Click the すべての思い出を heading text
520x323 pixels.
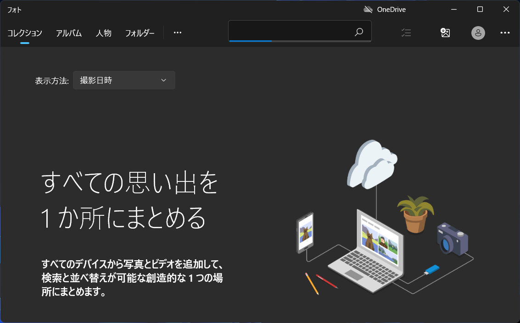point(129,182)
